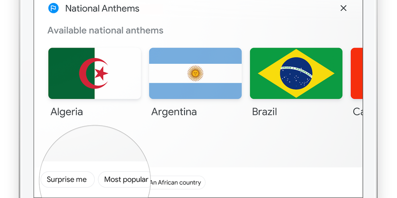The height and width of the screenshot is (198, 397).
Task: Click the top light-blue stripe of Argentina's flag
Action: pyautogui.click(x=195, y=55)
